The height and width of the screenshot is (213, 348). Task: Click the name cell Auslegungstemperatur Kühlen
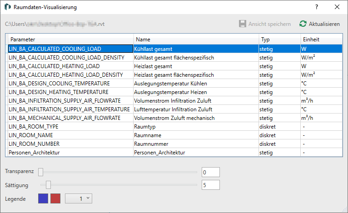coord(196,84)
